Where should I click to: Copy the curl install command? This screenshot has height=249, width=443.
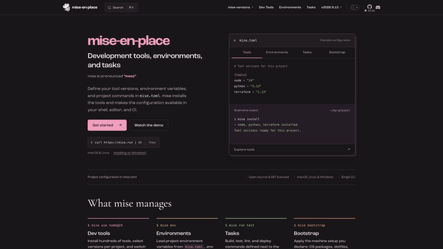152,142
